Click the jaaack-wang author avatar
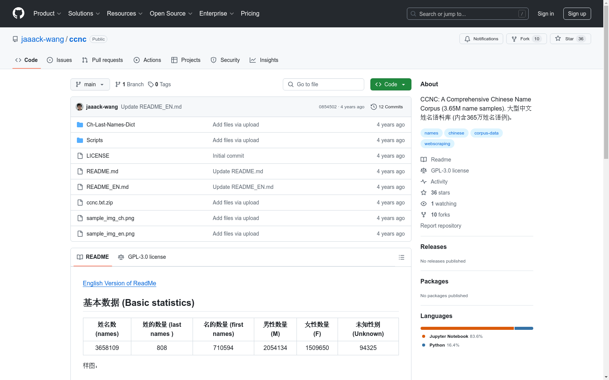609x380 pixels. 80,107
